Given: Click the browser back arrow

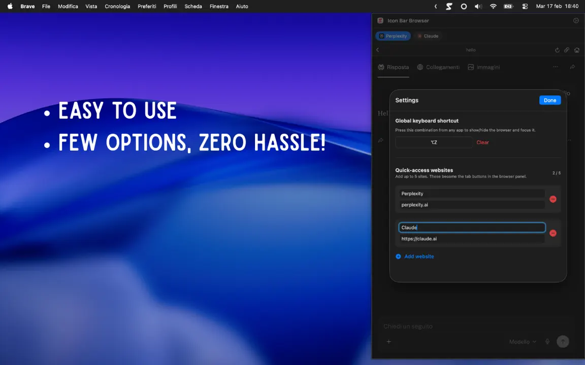Looking at the screenshot, I should (378, 50).
